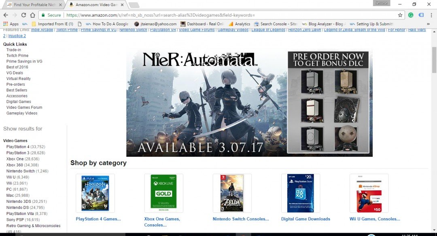Click the Horizon Zero Dawn PS4 cover thumbnail

(95, 193)
